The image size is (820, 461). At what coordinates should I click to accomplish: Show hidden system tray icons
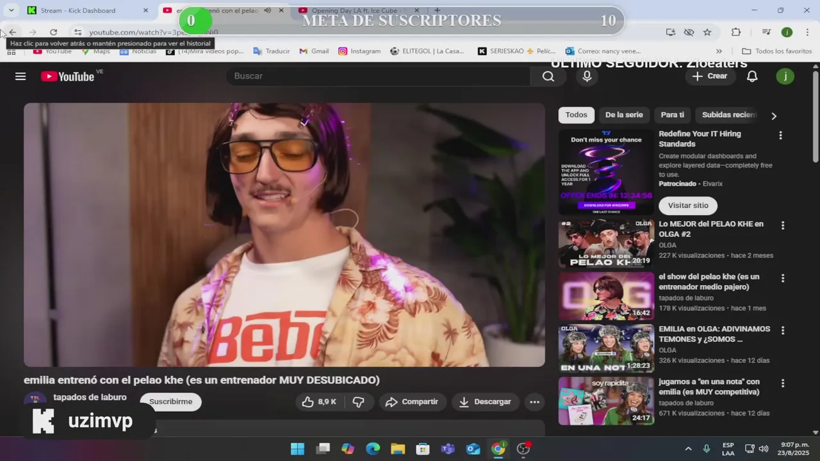point(688,448)
